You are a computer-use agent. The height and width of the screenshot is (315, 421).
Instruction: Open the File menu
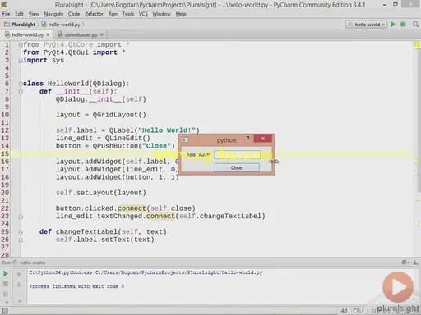click(6, 14)
